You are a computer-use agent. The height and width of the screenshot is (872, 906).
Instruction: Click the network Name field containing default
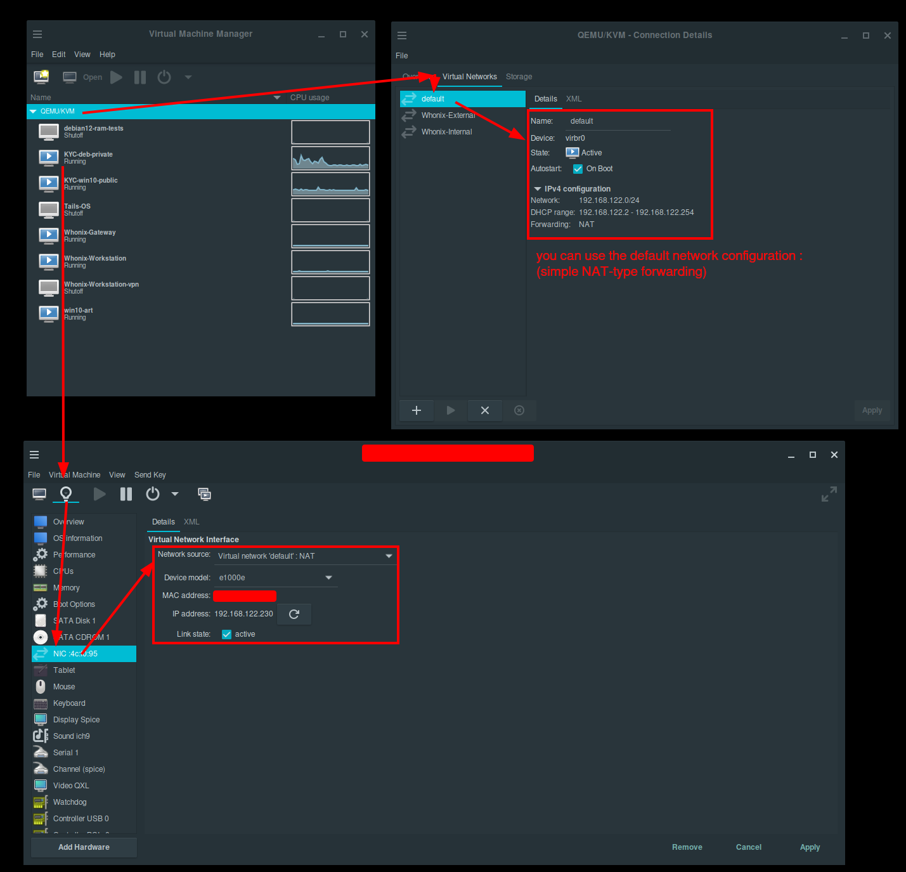click(618, 121)
